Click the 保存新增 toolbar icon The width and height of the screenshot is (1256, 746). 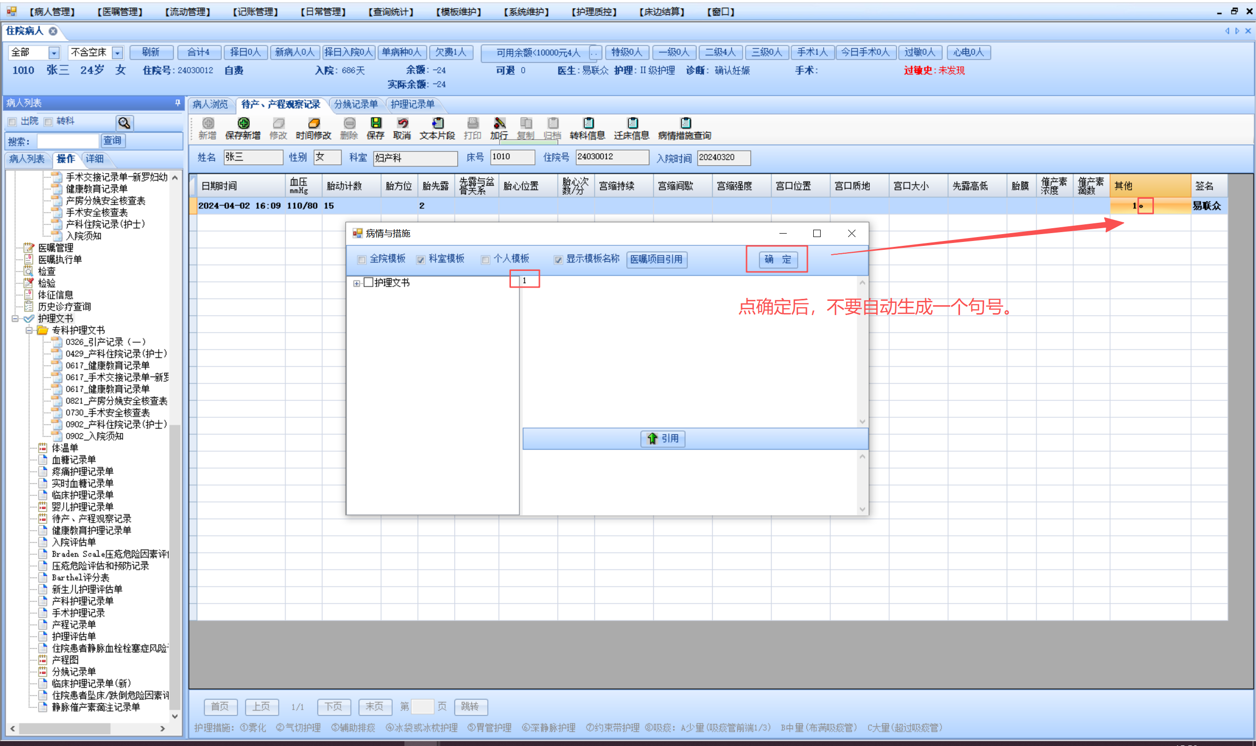pos(243,124)
